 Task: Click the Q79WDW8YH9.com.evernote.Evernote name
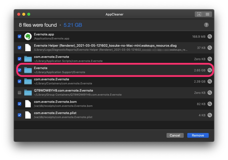tap(63, 91)
